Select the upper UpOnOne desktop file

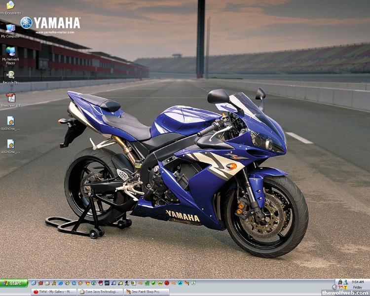[x=10, y=121]
